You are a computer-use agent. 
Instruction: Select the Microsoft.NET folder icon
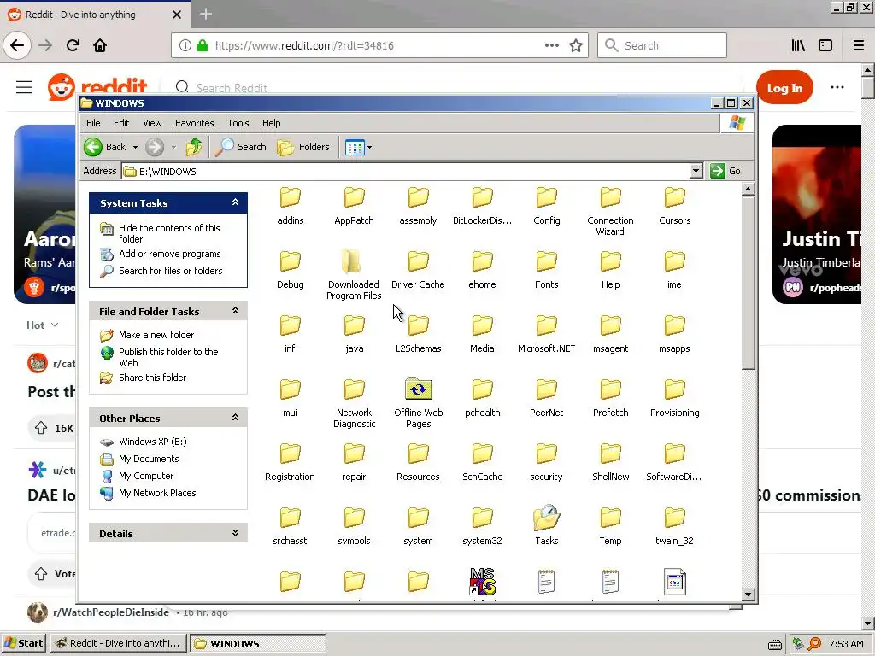tap(546, 325)
